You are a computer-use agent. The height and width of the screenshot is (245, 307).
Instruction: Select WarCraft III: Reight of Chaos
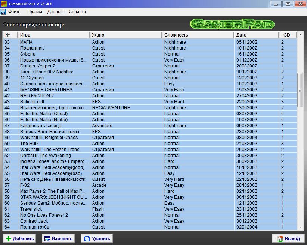[x=150, y=138]
